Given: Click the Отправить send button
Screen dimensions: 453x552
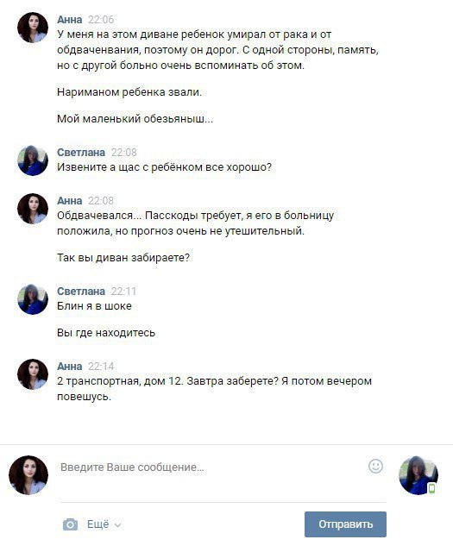Looking at the screenshot, I should pyautogui.click(x=345, y=524).
